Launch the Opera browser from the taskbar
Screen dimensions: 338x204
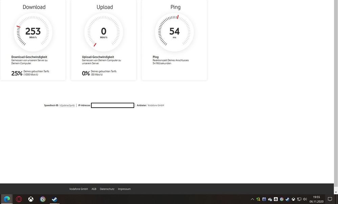[x=19, y=199]
